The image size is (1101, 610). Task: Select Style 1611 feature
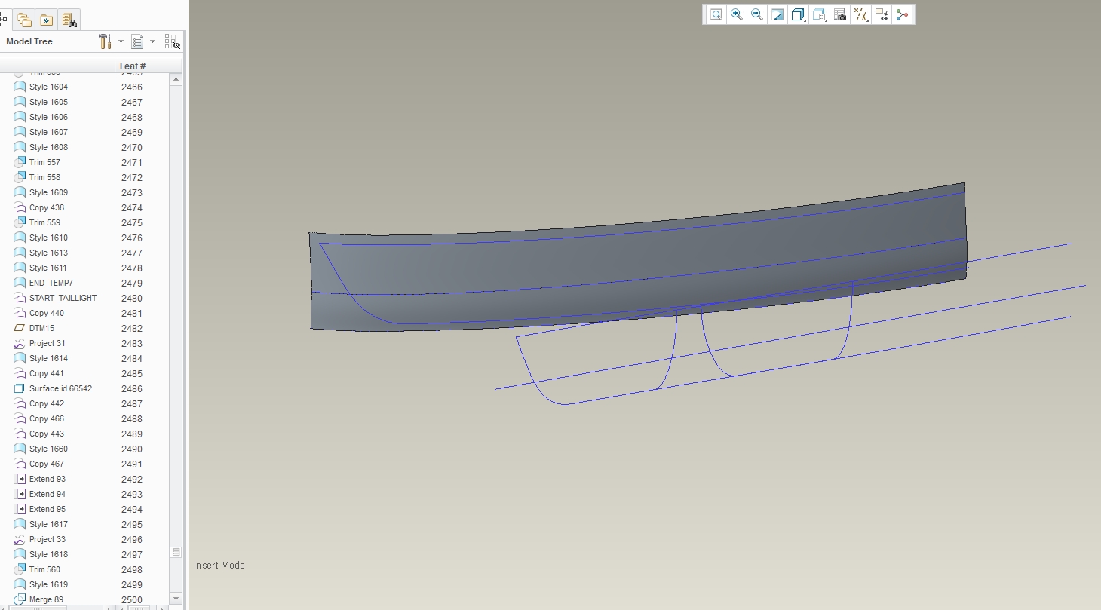coord(48,268)
